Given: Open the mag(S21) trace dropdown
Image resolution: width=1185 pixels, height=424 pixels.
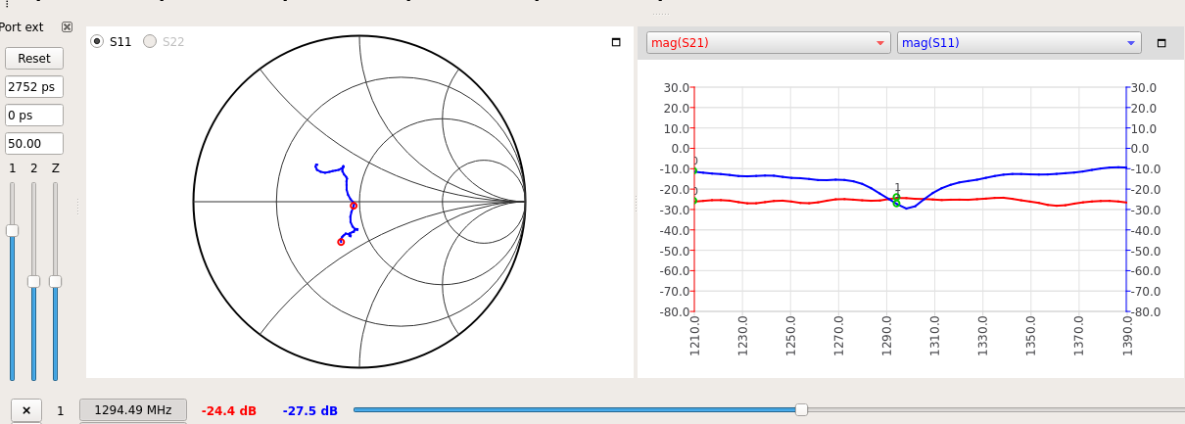Looking at the screenshot, I should [768, 43].
